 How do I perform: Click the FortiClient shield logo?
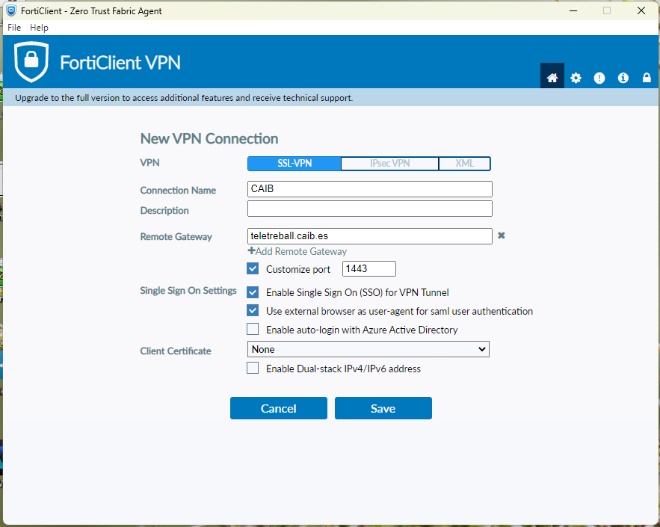pos(31,62)
